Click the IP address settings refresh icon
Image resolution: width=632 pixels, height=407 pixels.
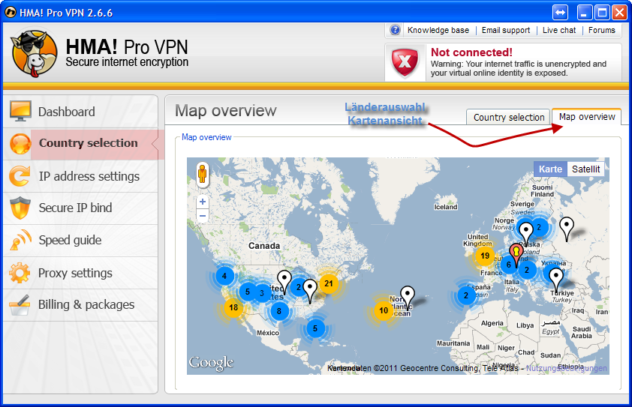point(20,176)
